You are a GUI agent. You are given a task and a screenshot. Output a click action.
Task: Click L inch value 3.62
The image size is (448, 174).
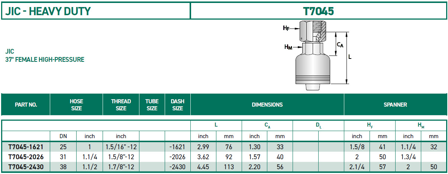(x=203, y=157)
